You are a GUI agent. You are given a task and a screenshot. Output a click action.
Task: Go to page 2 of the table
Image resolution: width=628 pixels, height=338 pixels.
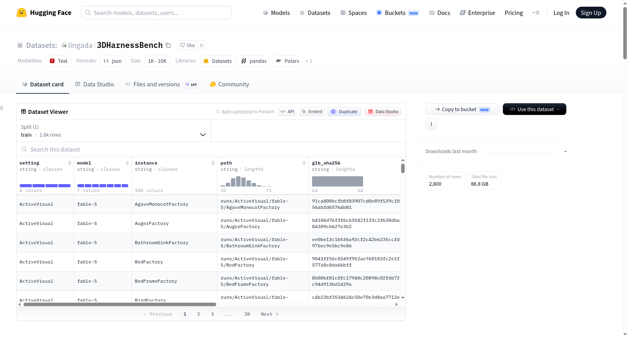(x=199, y=314)
